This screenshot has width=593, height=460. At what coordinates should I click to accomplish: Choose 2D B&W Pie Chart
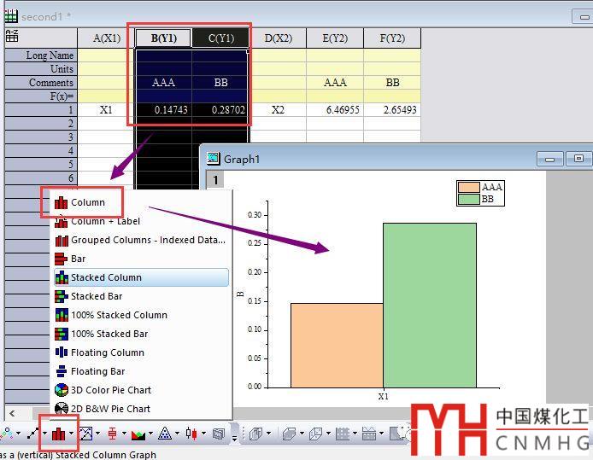pyautogui.click(x=142, y=409)
